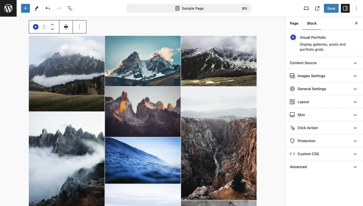Viewport: 363px width, 206px height.
Task: Expand the Layout settings panel
Action: pos(324,102)
